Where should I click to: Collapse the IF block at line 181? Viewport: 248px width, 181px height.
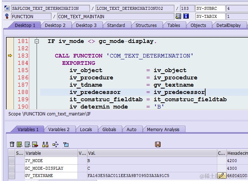tap(37, 41)
